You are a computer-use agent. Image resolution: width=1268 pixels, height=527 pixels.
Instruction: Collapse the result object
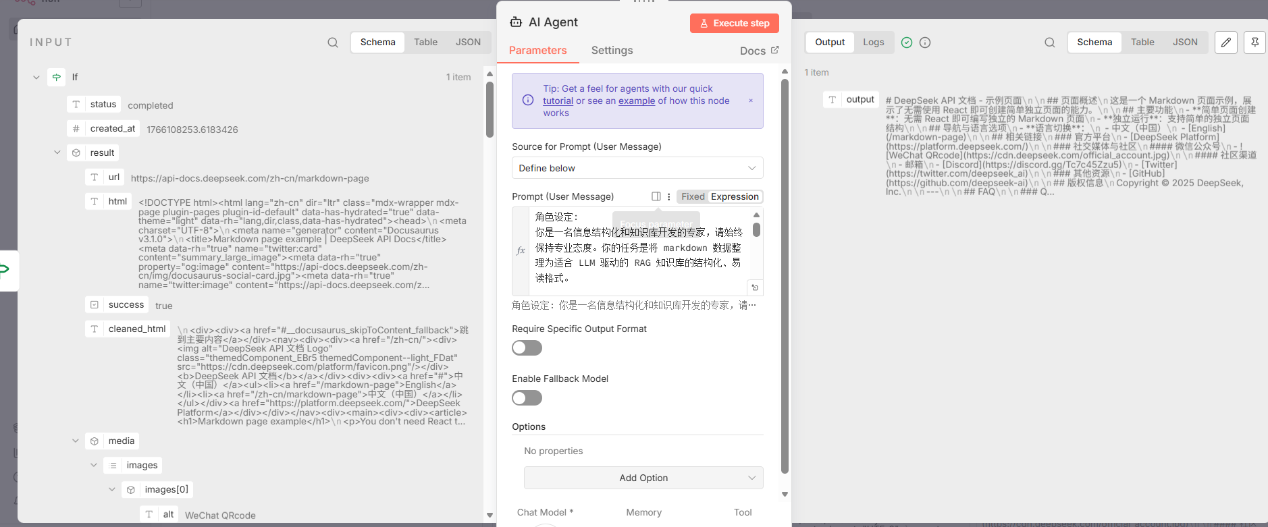(x=57, y=152)
